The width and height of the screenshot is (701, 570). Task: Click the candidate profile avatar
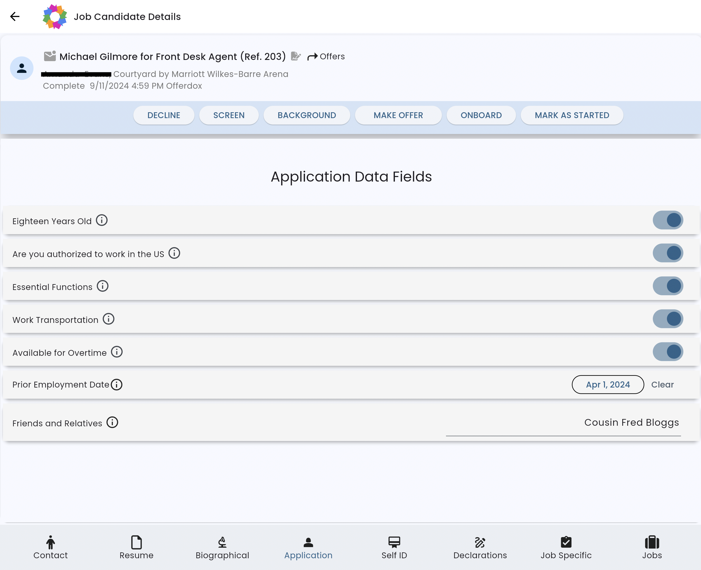pos(22,68)
